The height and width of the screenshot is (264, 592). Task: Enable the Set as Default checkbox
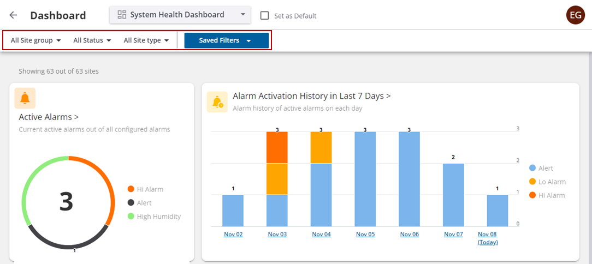[x=265, y=16]
